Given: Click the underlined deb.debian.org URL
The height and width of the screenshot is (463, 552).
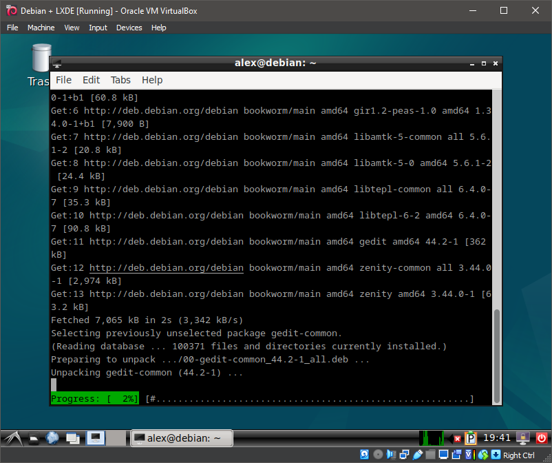Looking at the screenshot, I should [166, 267].
